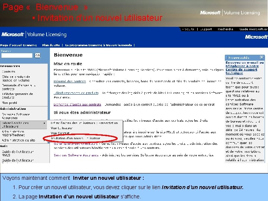Open the Résumé des contrats link
Screen dimensions: 268x201
pyautogui.click(x=70, y=81)
